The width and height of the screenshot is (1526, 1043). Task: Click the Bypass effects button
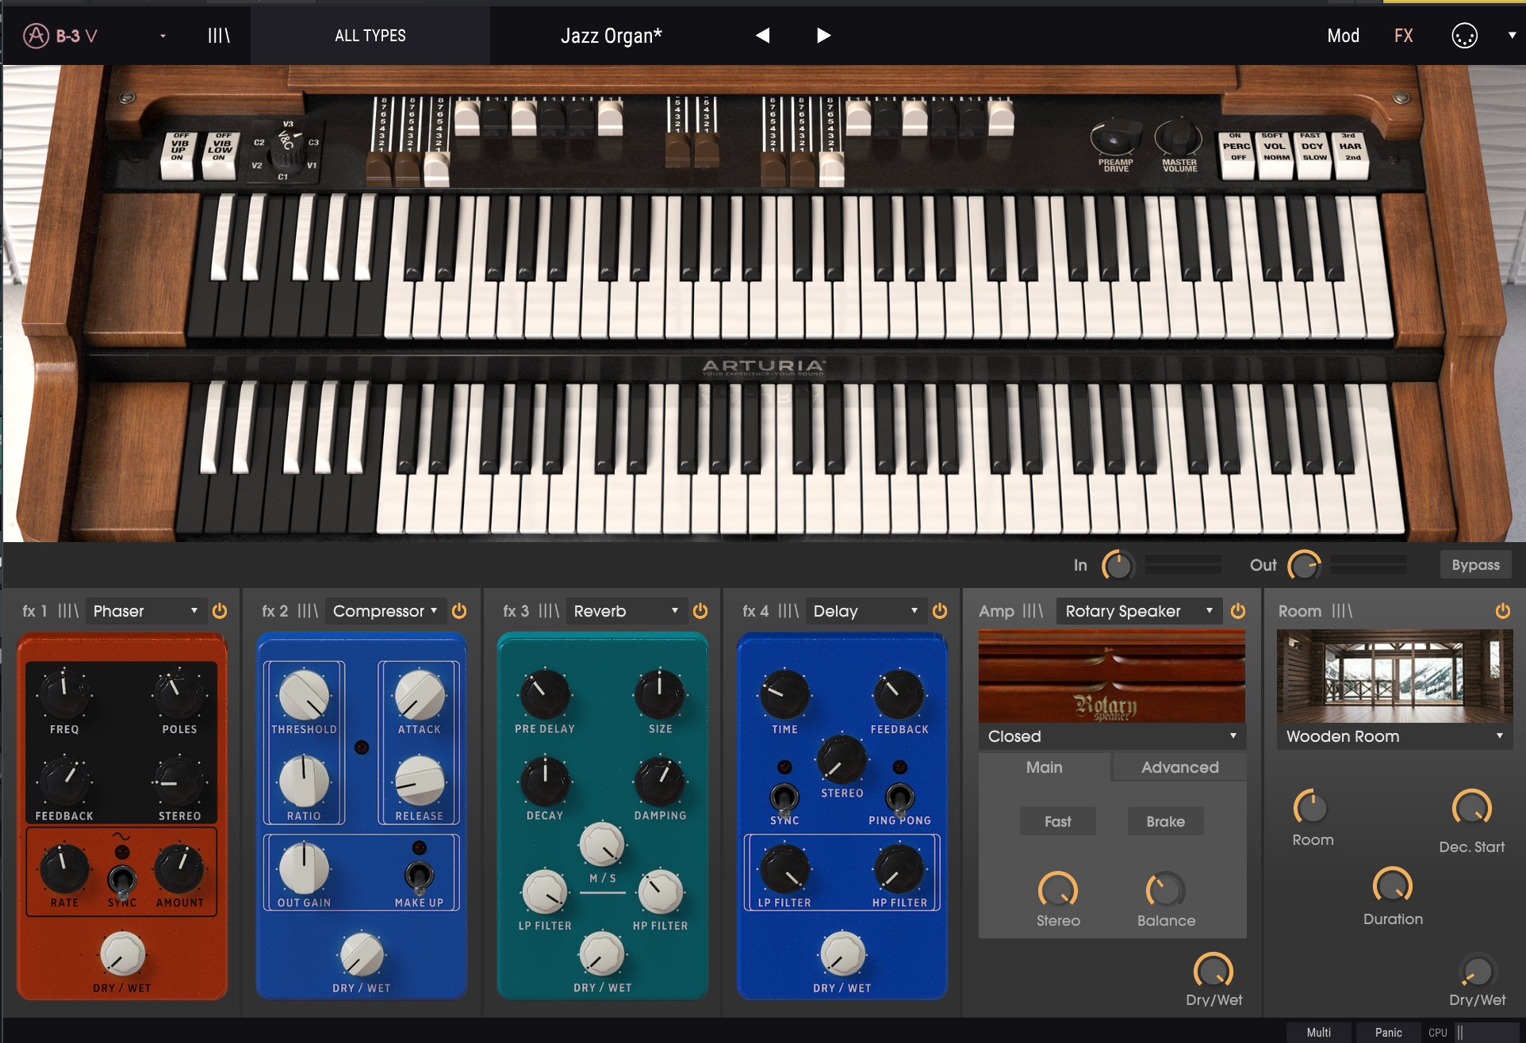click(1475, 565)
